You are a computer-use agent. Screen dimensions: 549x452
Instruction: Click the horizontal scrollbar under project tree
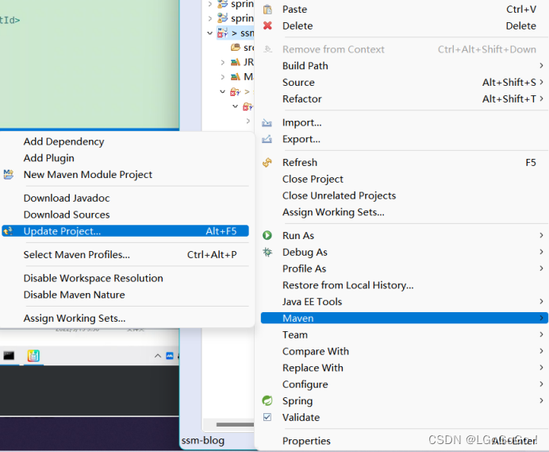pos(235,425)
